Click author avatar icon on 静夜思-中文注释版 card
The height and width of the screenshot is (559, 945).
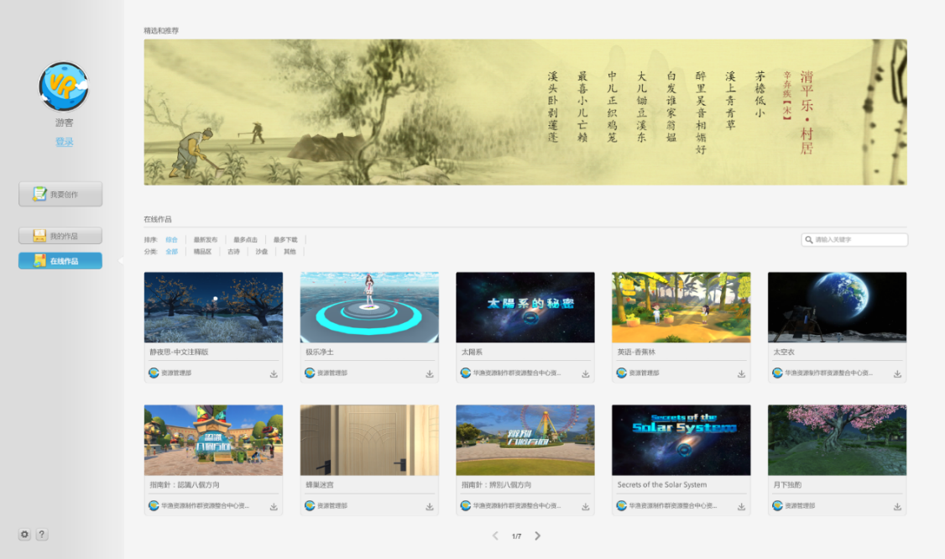tap(154, 373)
